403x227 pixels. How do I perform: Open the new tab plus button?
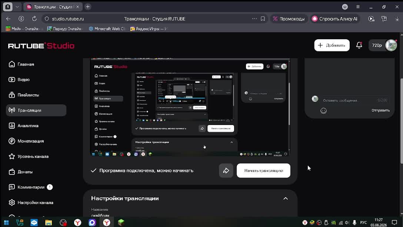click(88, 7)
